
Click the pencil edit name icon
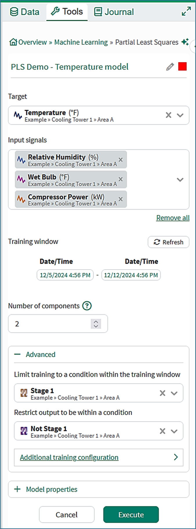coord(170,67)
